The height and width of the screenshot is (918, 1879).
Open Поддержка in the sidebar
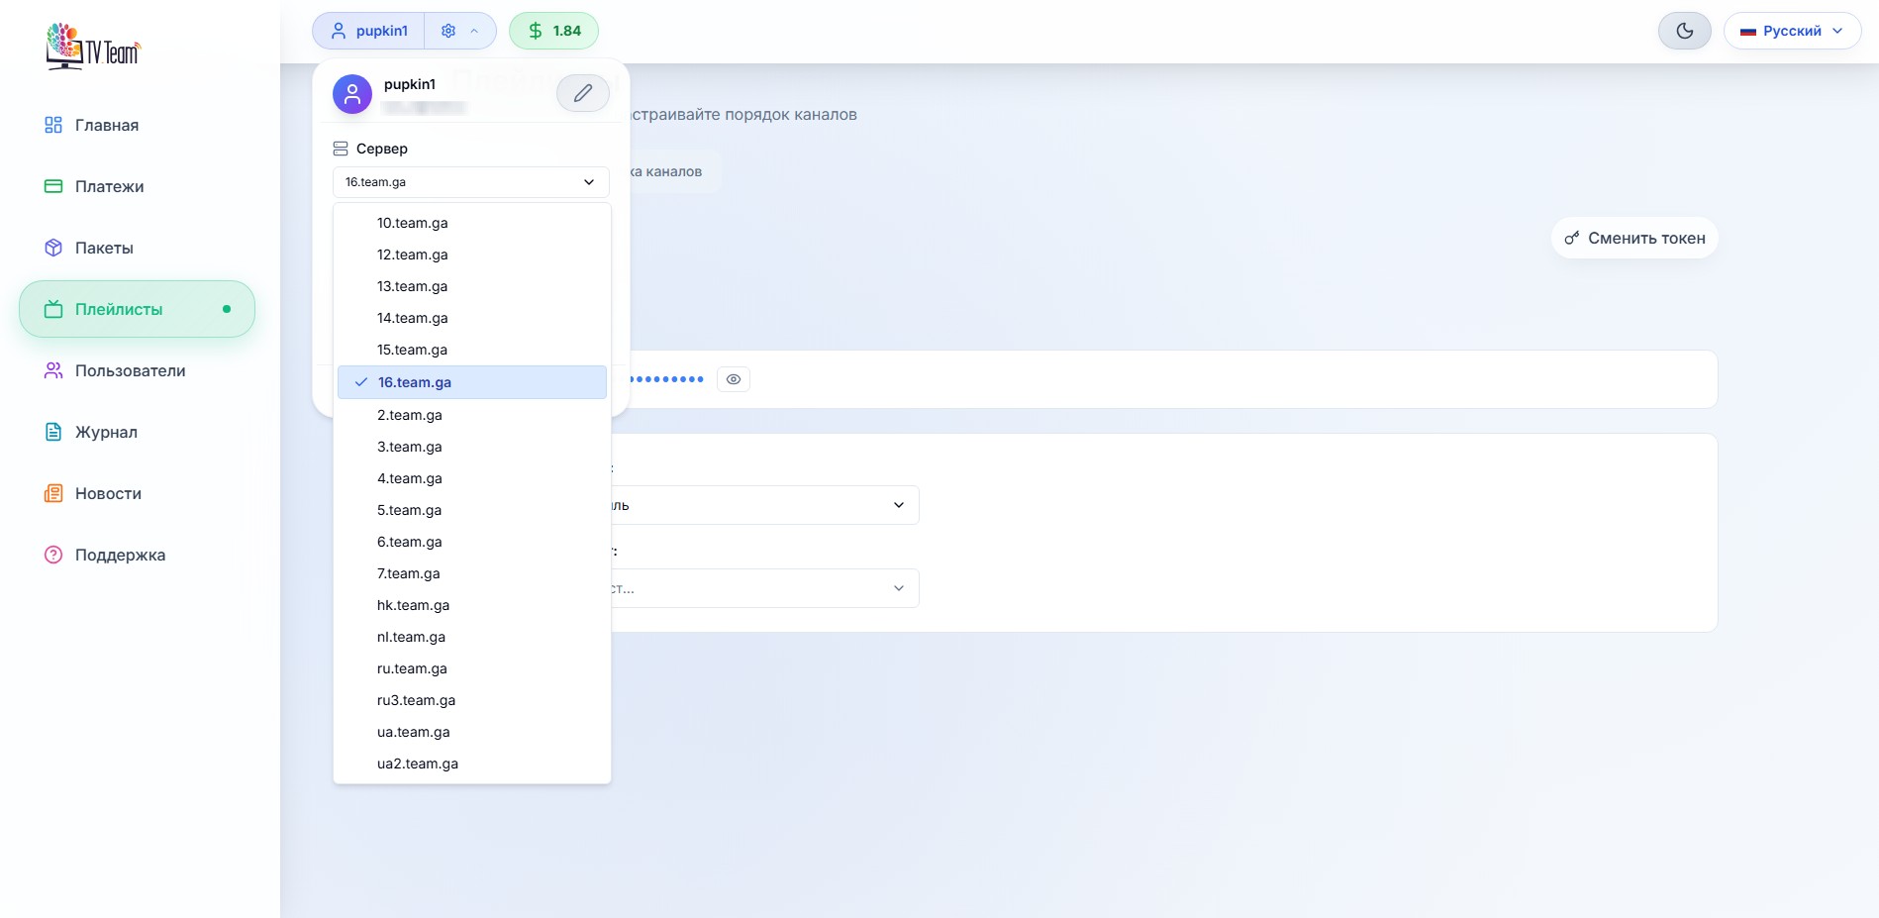pyautogui.click(x=120, y=555)
